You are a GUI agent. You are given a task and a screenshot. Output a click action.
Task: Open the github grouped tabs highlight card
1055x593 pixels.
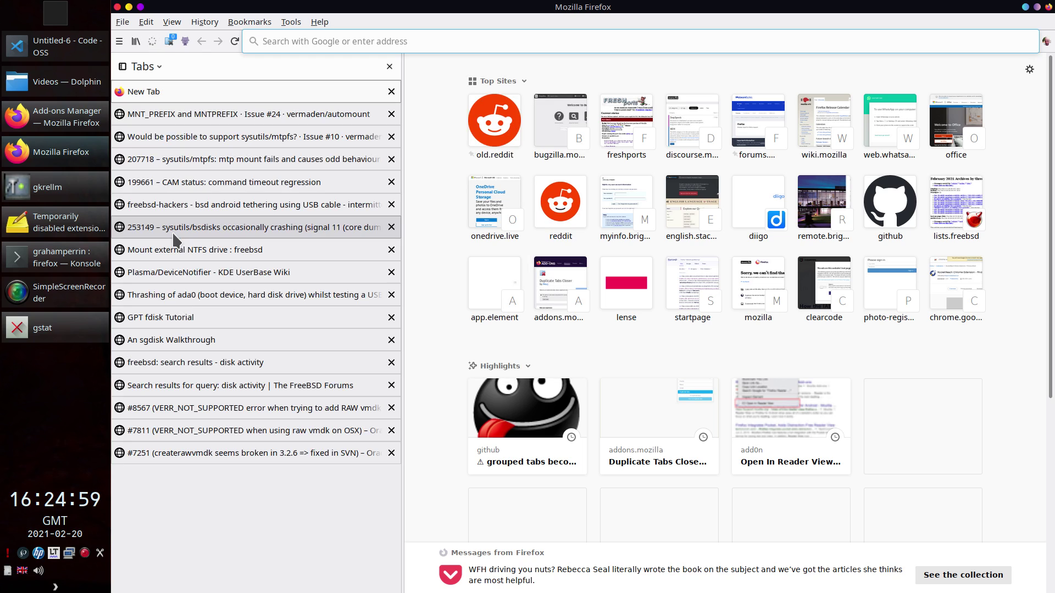[x=527, y=426]
